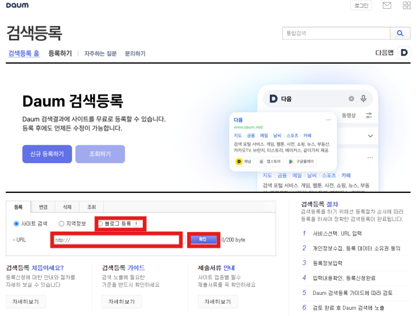
Task: Click the 신규 등록하기 button
Action: [47, 154]
